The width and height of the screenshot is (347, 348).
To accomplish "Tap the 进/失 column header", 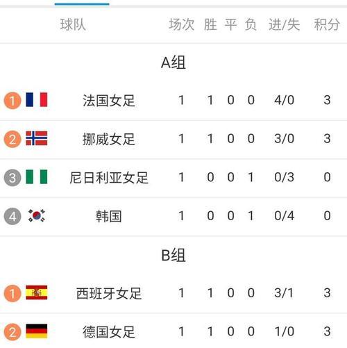I will click(284, 24).
